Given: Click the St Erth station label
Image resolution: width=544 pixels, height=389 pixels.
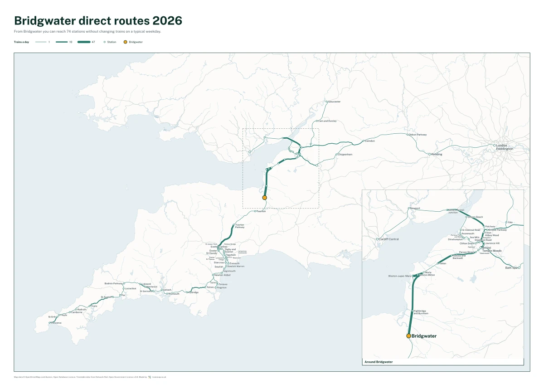Looking at the screenshot, I should click(52, 316).
